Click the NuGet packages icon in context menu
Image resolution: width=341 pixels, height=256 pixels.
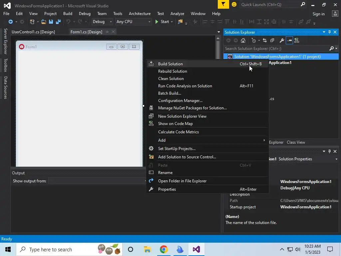coord(151,108)
